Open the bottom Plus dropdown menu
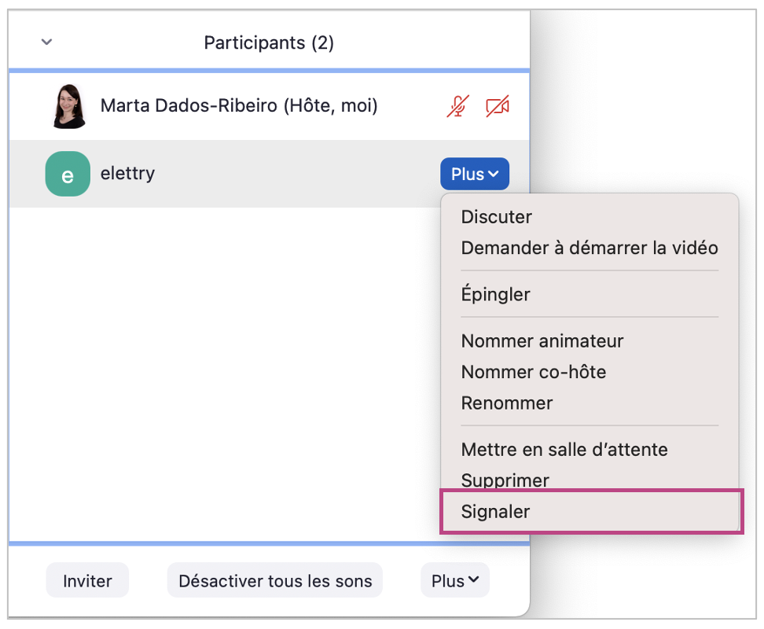 [455, 581]
